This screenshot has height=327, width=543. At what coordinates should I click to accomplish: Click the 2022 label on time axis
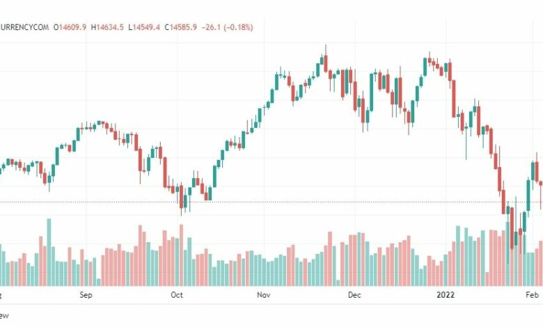(x=446, y=295)
